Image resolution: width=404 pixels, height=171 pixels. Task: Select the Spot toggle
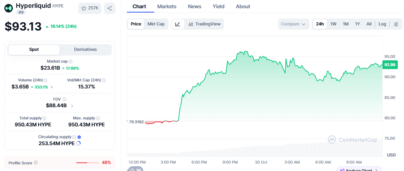pyautogui.click(x=34, y=50)
